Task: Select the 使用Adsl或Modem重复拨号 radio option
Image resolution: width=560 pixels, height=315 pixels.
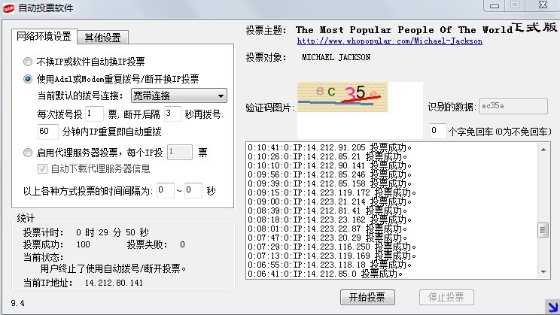Action: [x=28, y=78]
